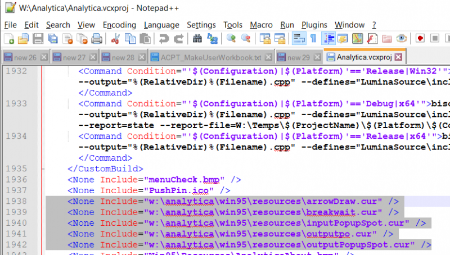Close the new 29 tab
The width and height of the screenshot is (450, 255).
[317, 57]
